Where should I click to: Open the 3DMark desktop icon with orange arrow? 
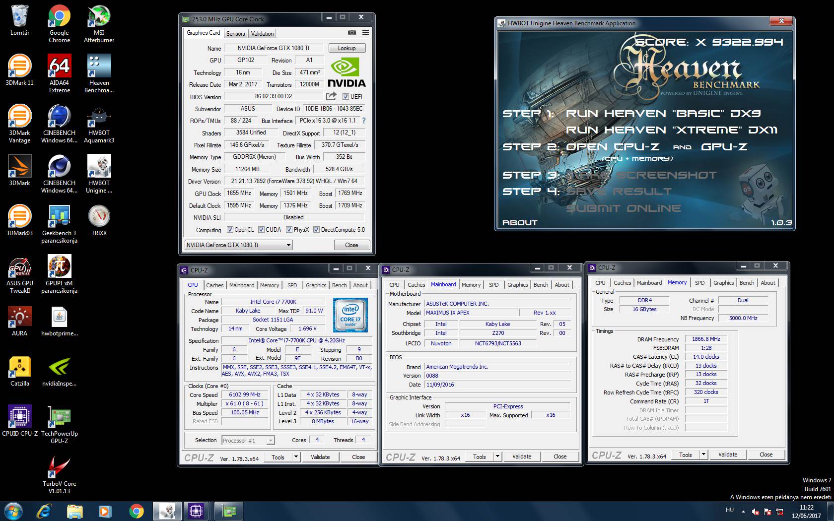[19, 170]
